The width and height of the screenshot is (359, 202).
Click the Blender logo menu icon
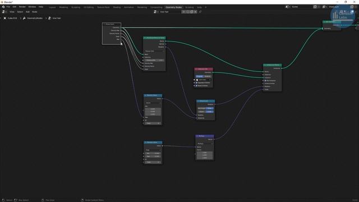3,7
